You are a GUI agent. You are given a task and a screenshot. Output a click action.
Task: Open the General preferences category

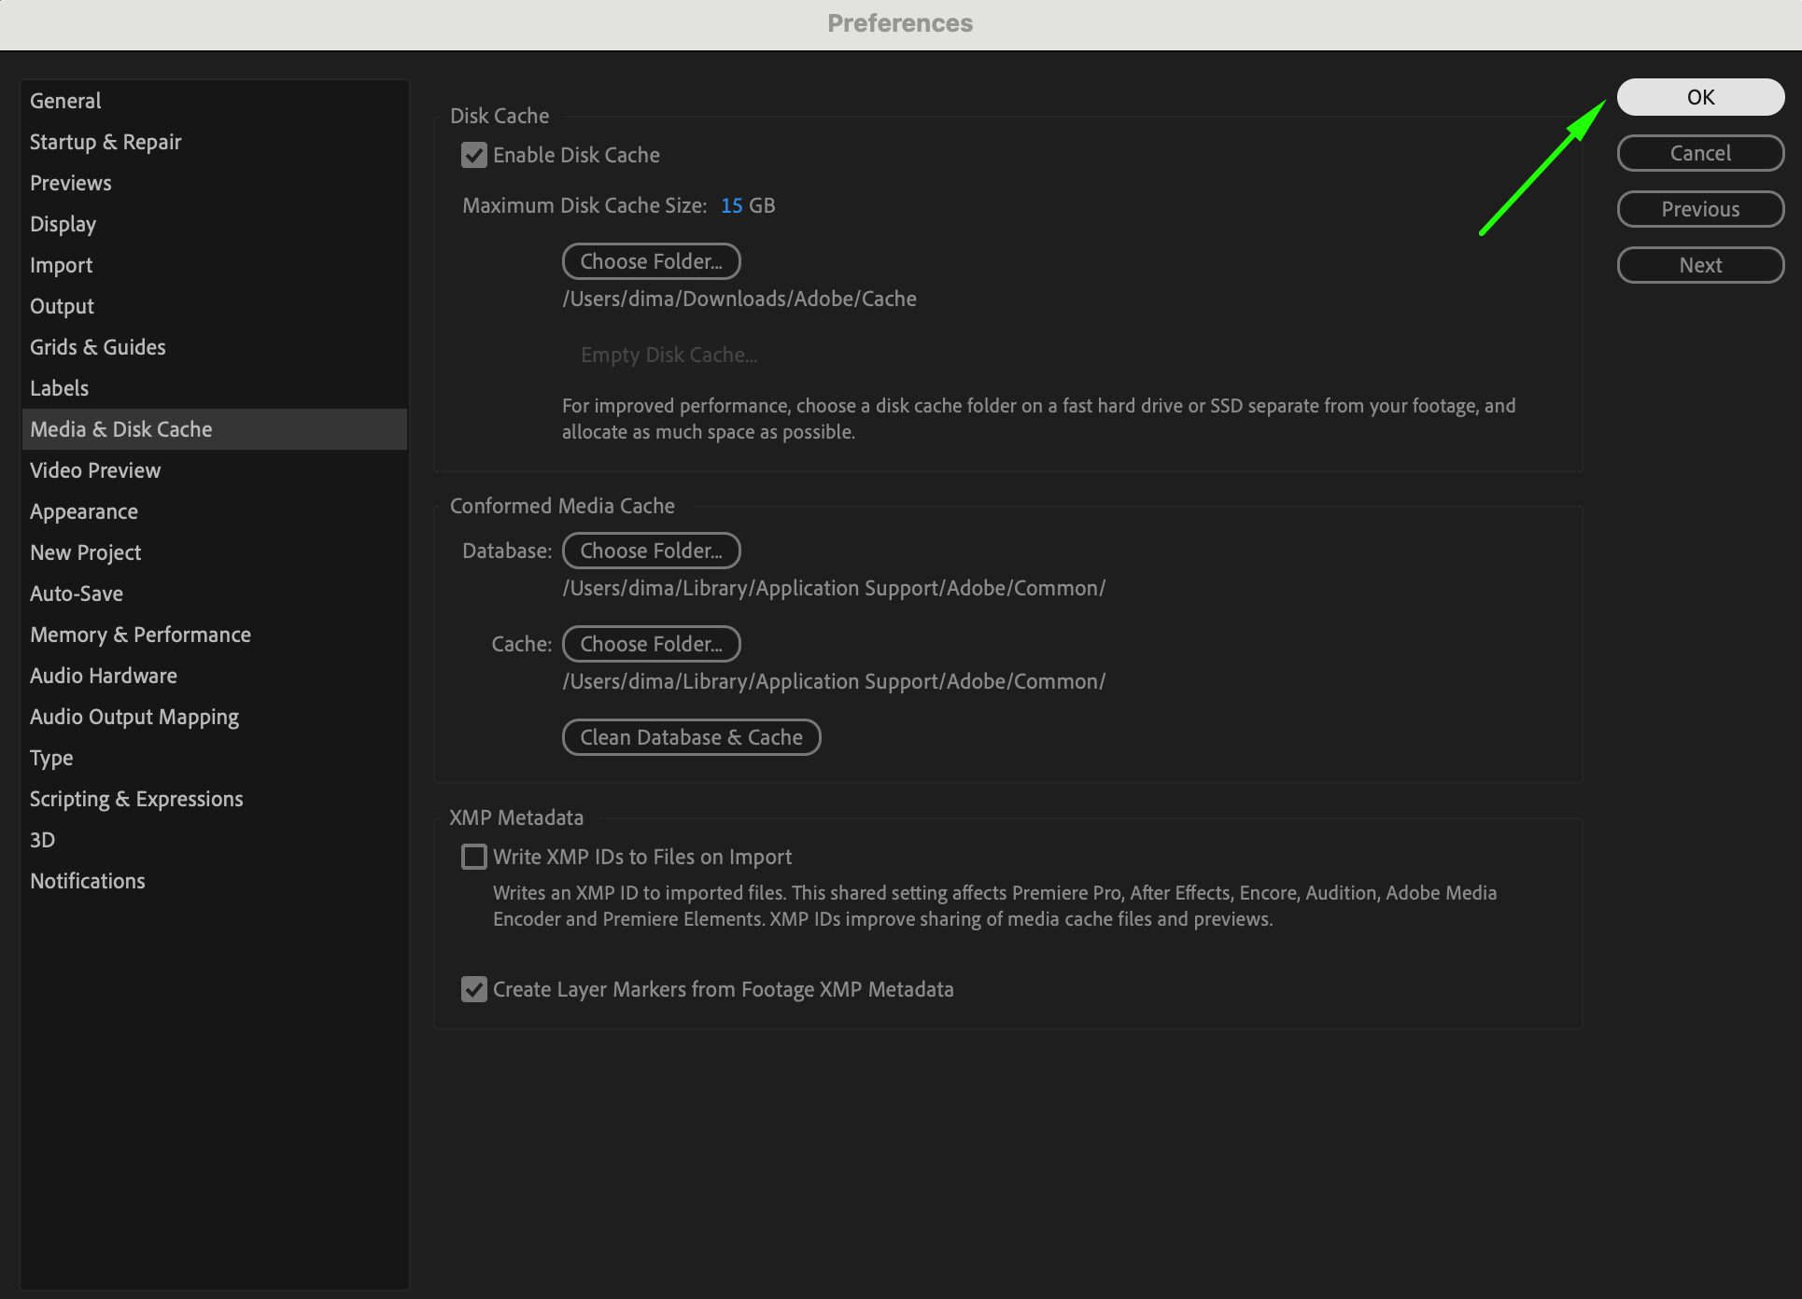point(65,101)
